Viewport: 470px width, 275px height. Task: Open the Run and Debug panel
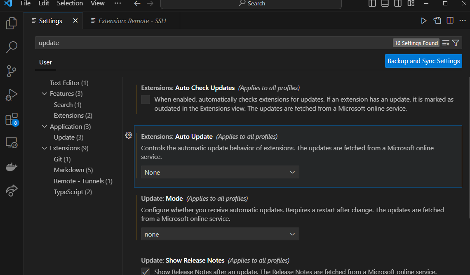coord(11,95)
